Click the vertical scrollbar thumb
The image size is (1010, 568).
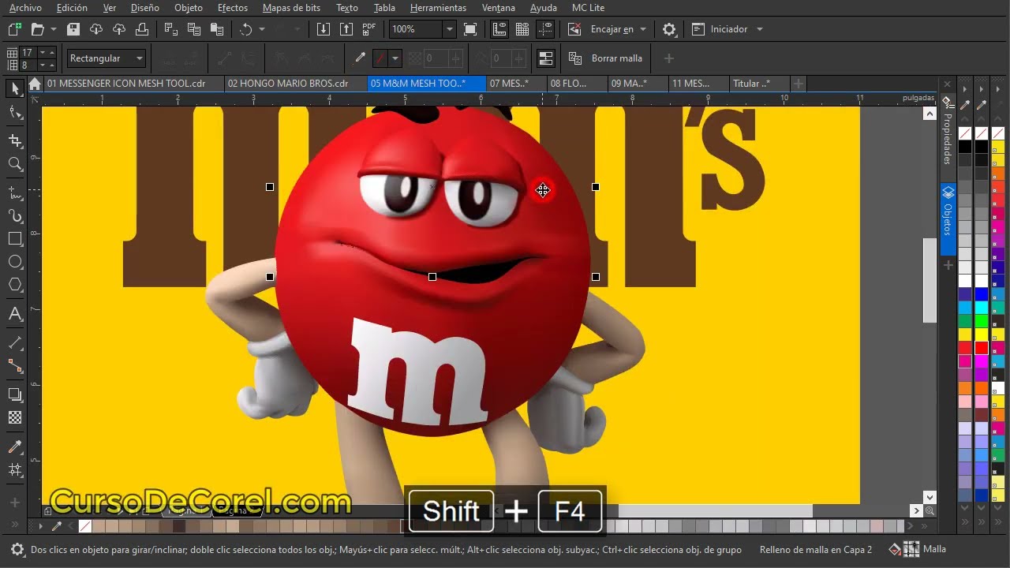(930, 280)
